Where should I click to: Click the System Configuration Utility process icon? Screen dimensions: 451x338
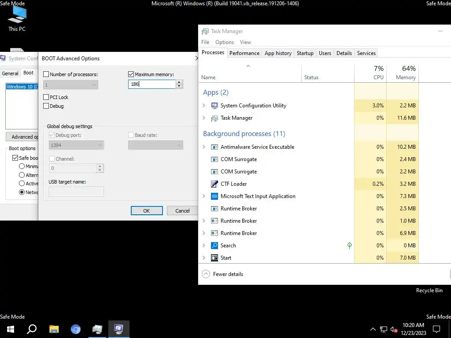pyautogui.click(x=214, y=106)
